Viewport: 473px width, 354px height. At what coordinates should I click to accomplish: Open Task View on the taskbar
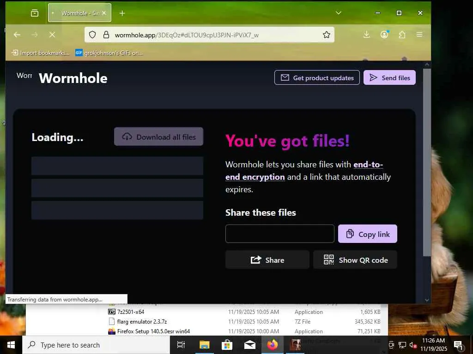(181, 345)
